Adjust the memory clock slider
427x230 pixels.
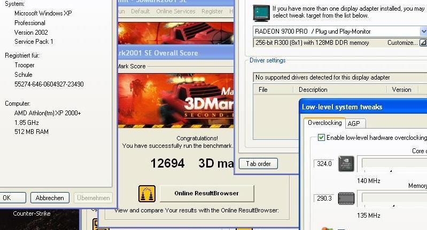(x=394, y=198)
